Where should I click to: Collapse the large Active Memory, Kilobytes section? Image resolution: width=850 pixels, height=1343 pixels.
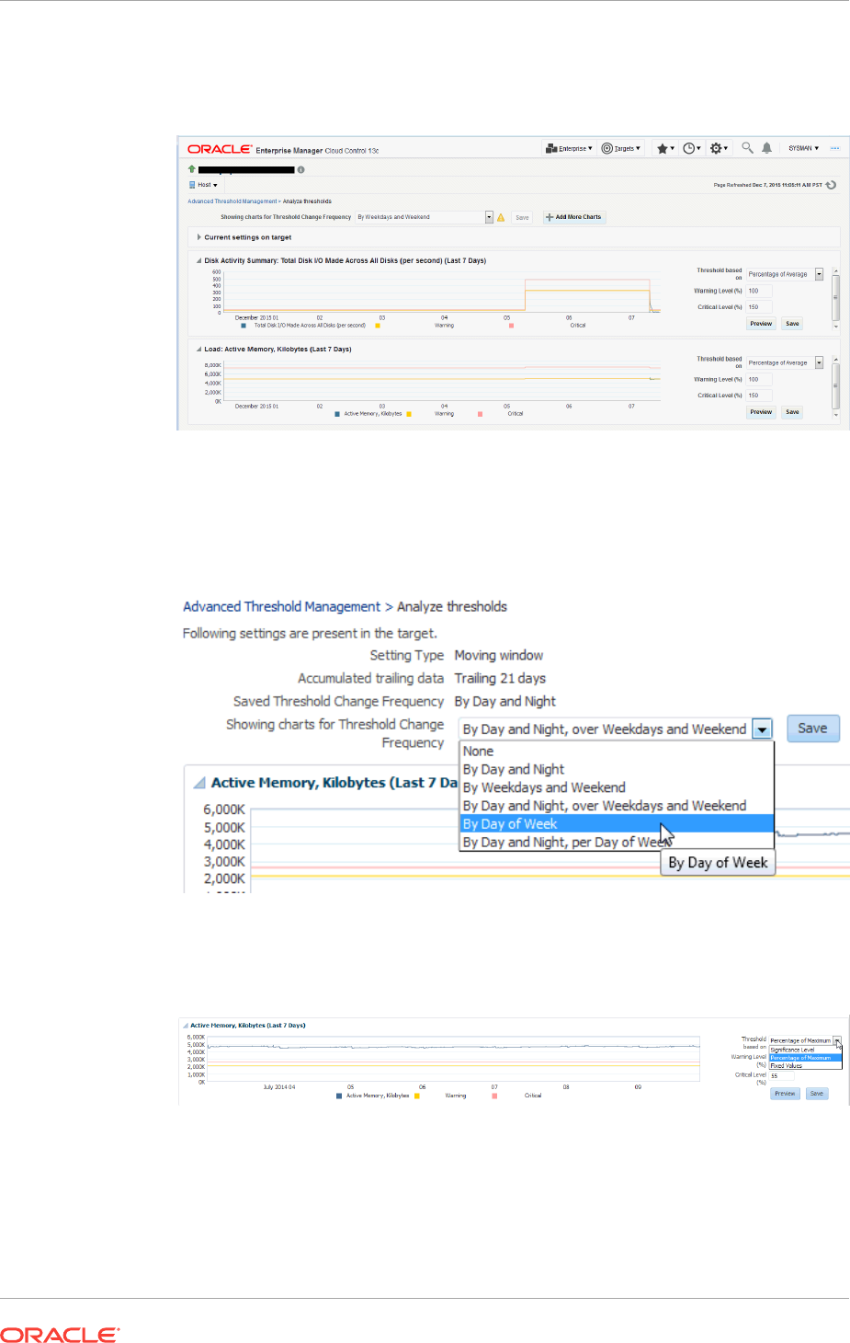199,783
